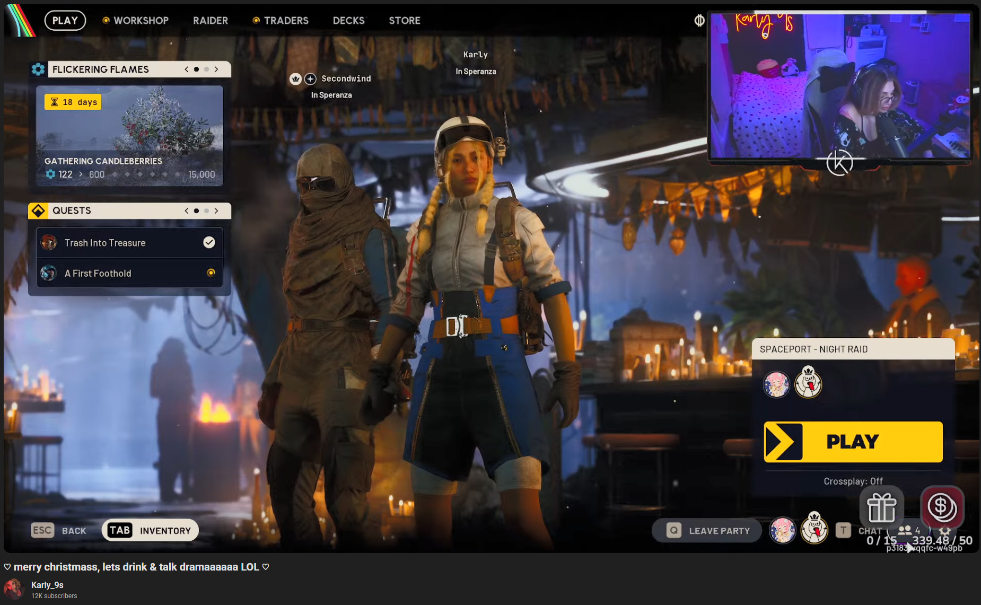This screenshot has height=605, width=981.
Task: Open the Spaceport - Night Raid map selector
Action: [x=853, y=349]
